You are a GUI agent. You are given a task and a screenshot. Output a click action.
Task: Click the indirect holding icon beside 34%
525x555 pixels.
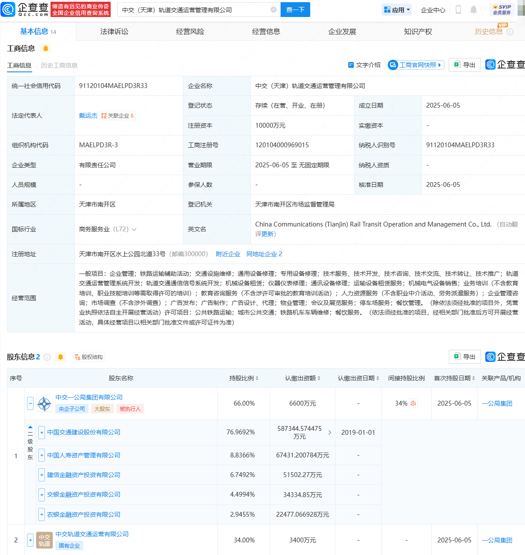[413, 403]
